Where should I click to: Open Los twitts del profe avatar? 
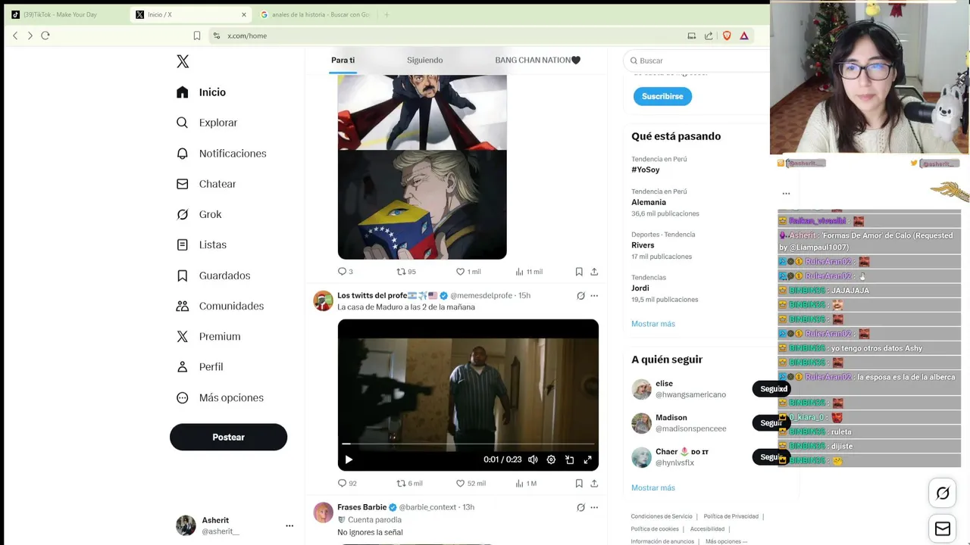tap(324, 301)
